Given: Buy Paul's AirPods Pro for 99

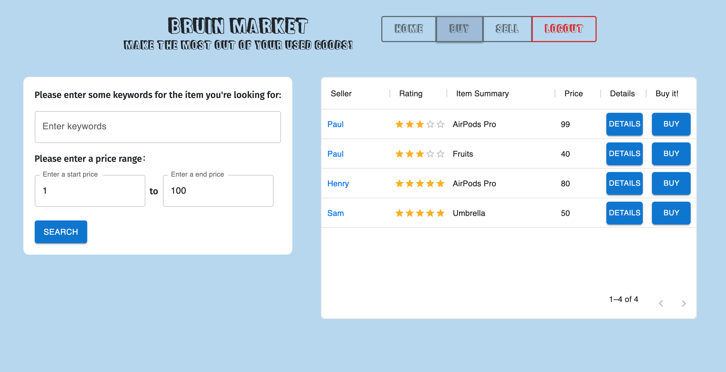Looking at the screenshot, I should coord(671,124).
